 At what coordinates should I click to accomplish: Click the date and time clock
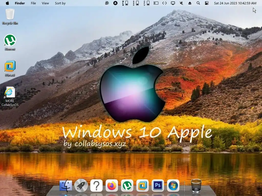[x=235, y=3]
